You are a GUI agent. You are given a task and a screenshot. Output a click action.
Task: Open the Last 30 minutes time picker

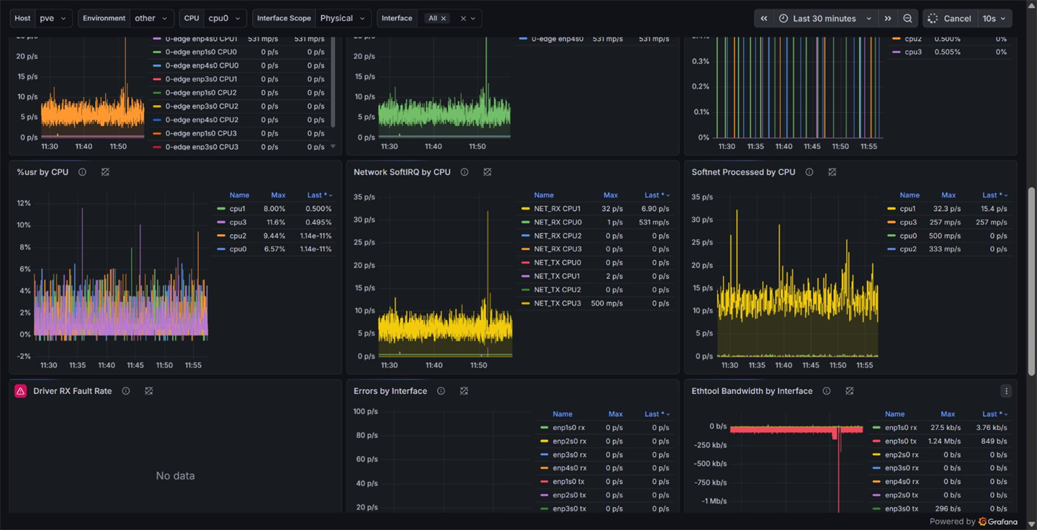click(x=826, y=19)
